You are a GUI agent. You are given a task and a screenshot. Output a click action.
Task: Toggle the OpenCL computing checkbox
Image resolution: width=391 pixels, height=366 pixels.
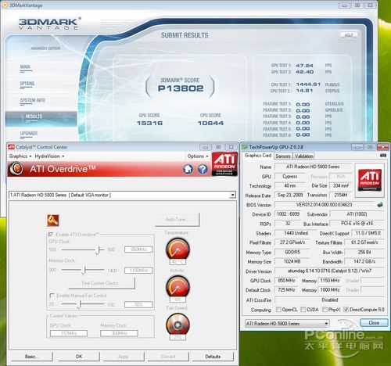pos(278,310)
